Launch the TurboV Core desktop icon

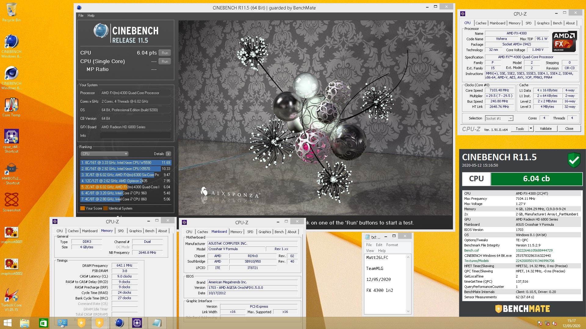[11, 300]
